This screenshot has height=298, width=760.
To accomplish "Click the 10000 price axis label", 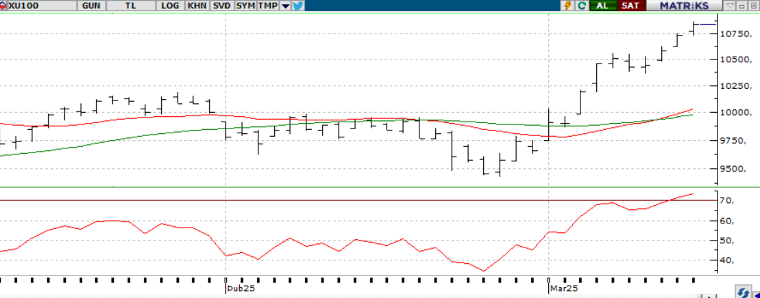I will (x=736, y=113).
